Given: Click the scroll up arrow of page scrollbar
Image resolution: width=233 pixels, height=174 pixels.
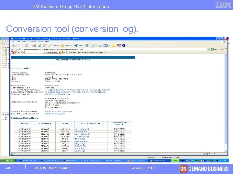Looking at the screenshot, I should coord(226,55).
